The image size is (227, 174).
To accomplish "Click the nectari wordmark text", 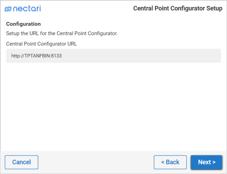I will [x=27, y=8].
